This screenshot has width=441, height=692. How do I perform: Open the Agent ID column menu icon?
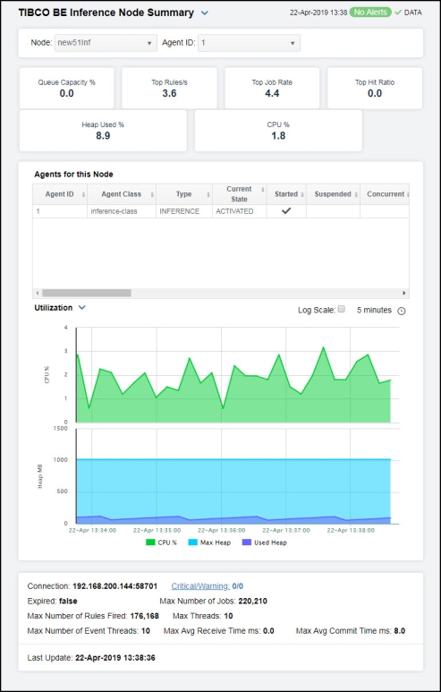point(83,194)
